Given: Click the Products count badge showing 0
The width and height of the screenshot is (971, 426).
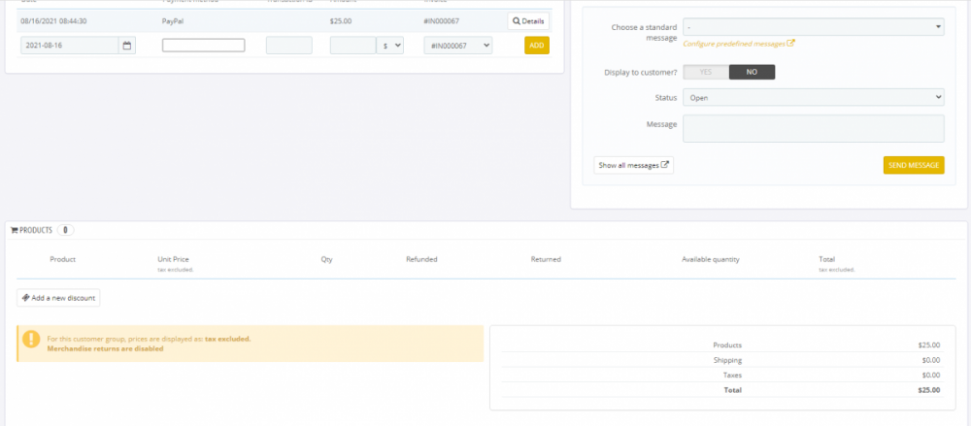Looking at the screenshot, I should (65, 231).
